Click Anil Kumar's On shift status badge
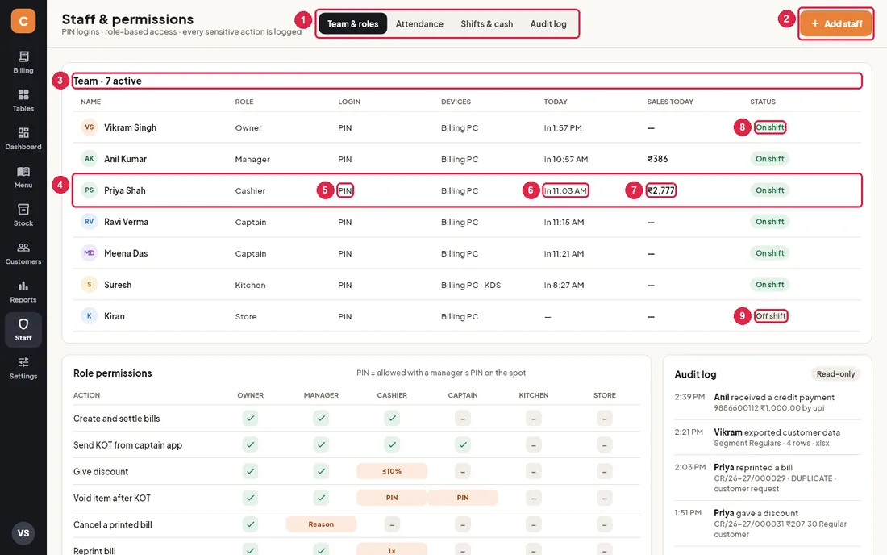This screenshot has height=555, width=887. click(x=770, y=159)
